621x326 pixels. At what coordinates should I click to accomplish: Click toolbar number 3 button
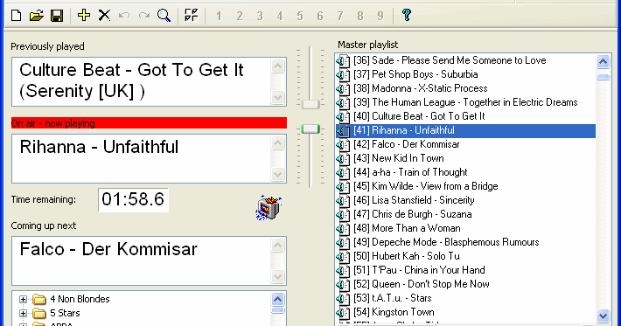(x=260, y=16)
